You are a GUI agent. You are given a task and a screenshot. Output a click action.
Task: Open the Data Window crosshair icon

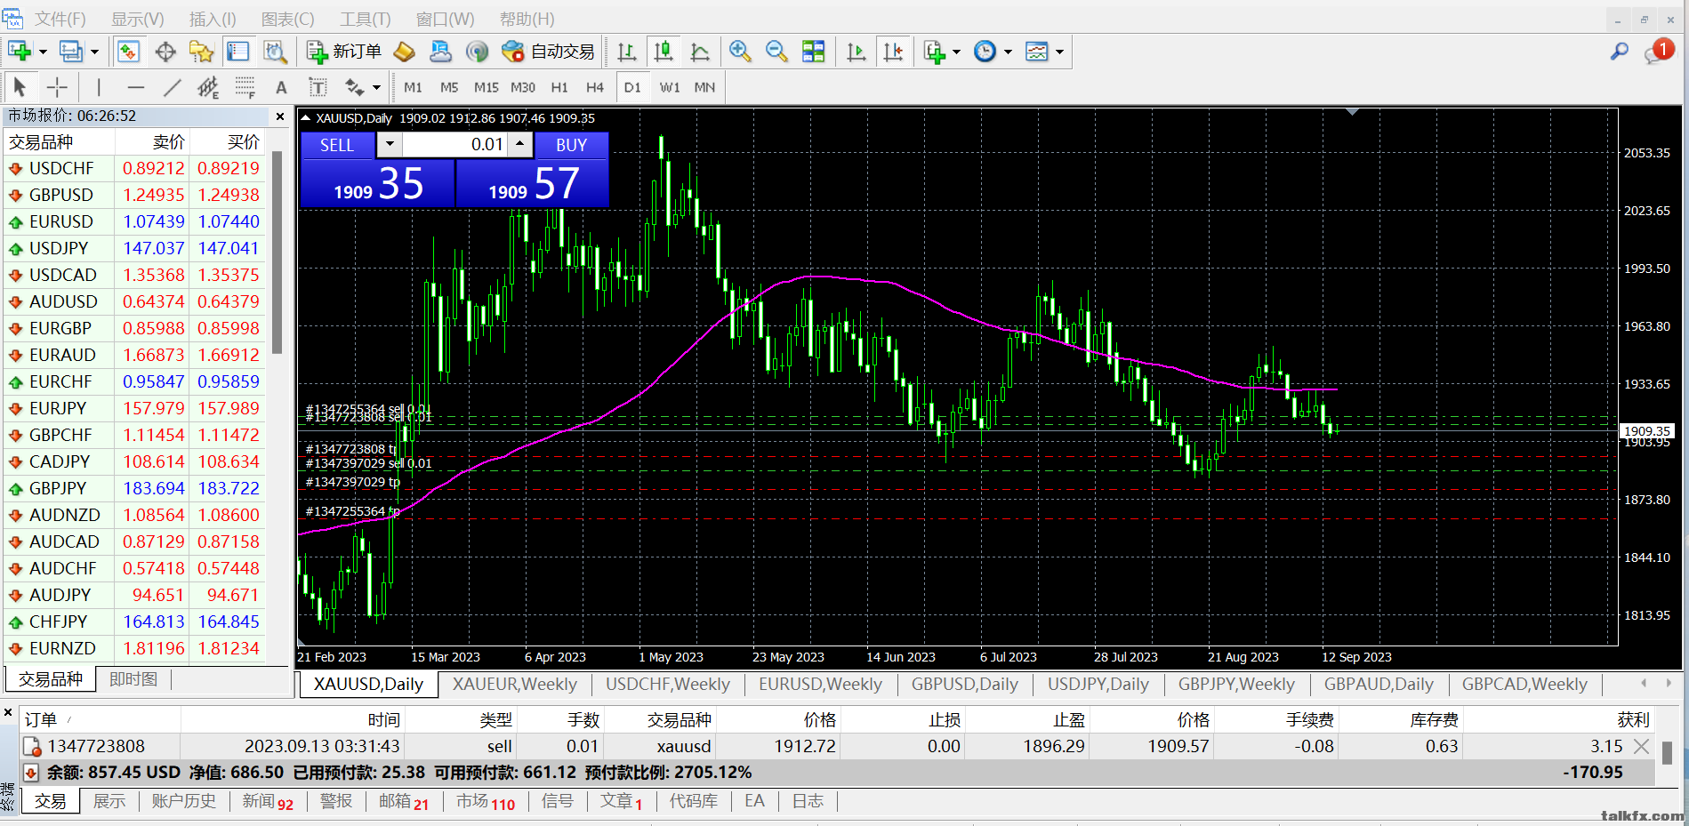165,52
